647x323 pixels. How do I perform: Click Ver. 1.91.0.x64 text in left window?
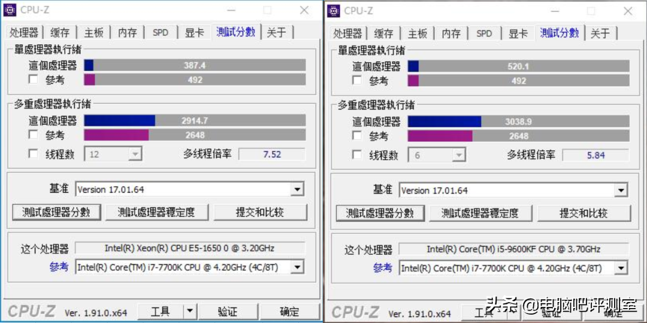tap(96, 313)
